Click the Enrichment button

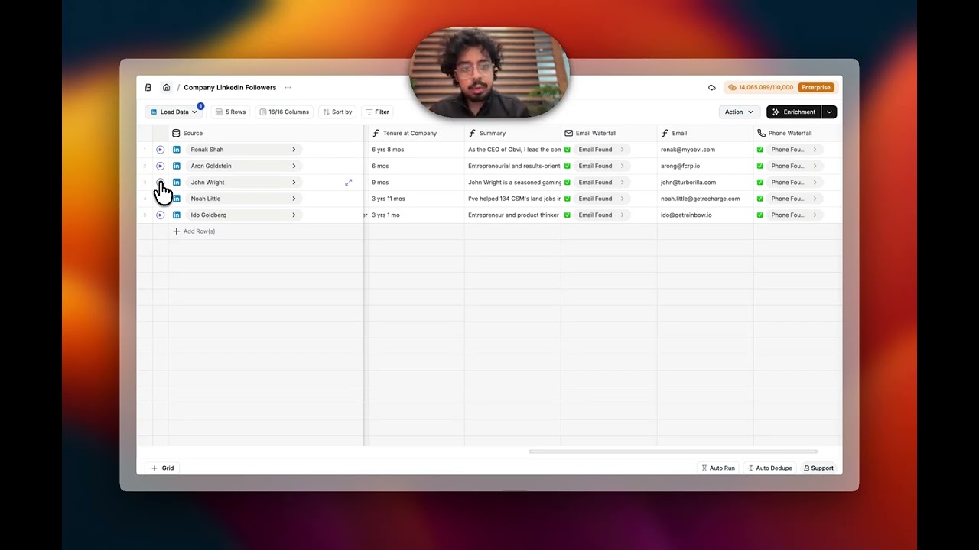click(x=794, y=112)
